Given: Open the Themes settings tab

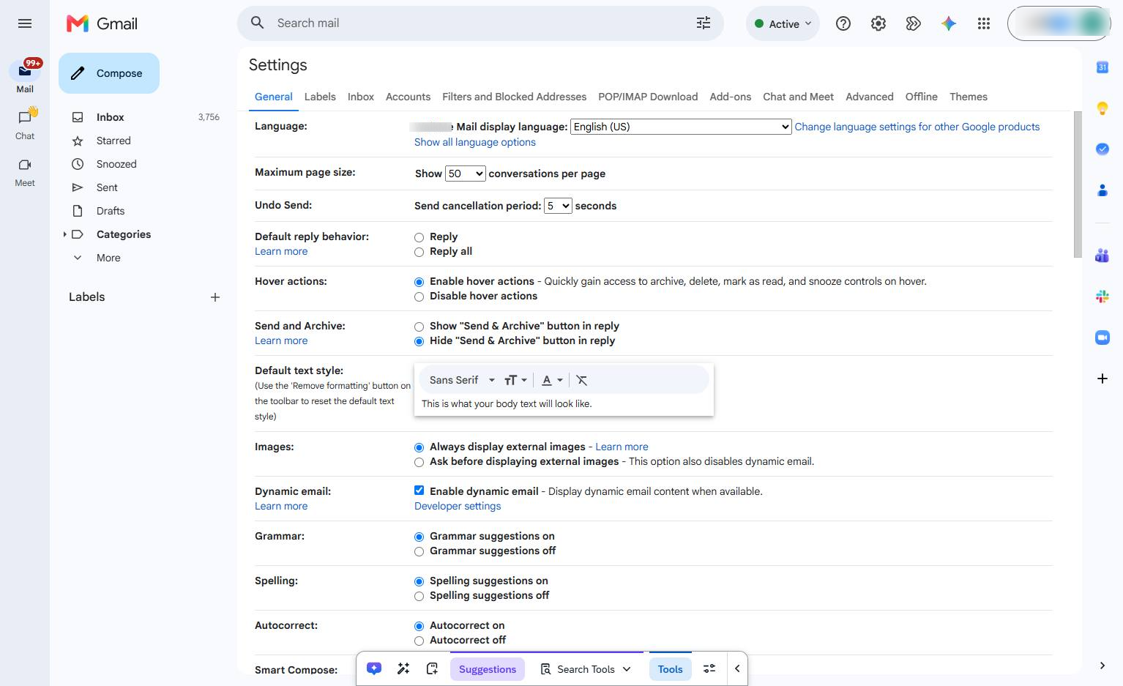Looking at the screenshot, I should 968,97.
